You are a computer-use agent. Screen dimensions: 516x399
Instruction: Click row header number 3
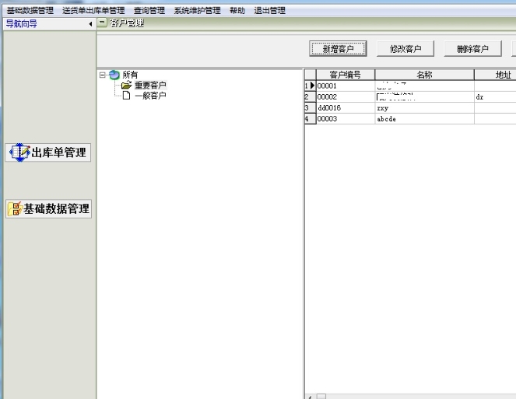310,108
